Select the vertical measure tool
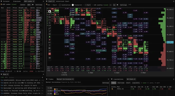 pos(50,23)
